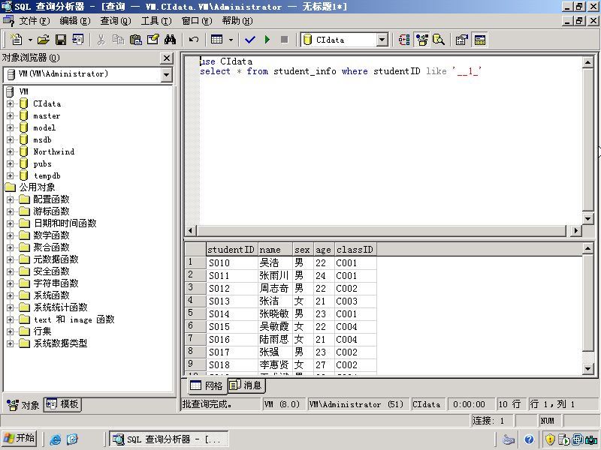Screen dimensions: 601x450
Task: Click the query editor scroll up arrow
Action: click(x=587, y=62)
